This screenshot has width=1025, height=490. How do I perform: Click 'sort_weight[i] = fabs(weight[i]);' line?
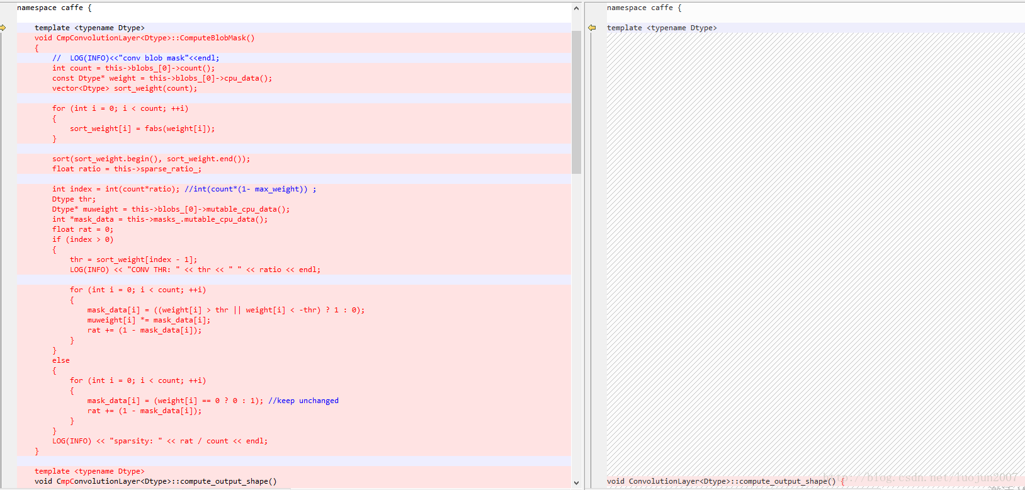coord(142,128)
